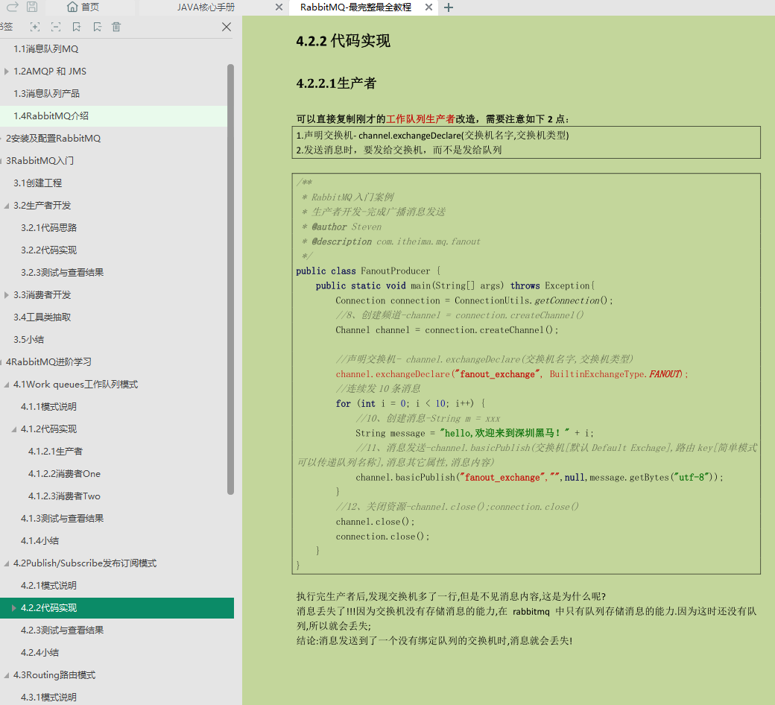This screenshot has width=775, height=705.
Task: Go to 3.4工具类抽取
Action: tap(42, 317)
